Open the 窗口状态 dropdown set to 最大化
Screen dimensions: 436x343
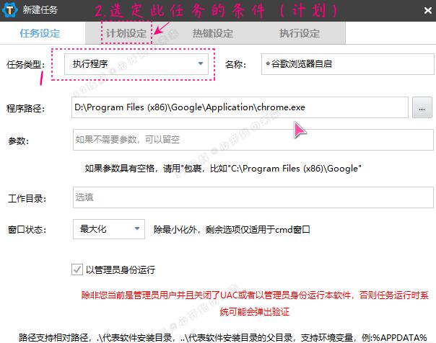pyautogui.click(x=109, y=229)
